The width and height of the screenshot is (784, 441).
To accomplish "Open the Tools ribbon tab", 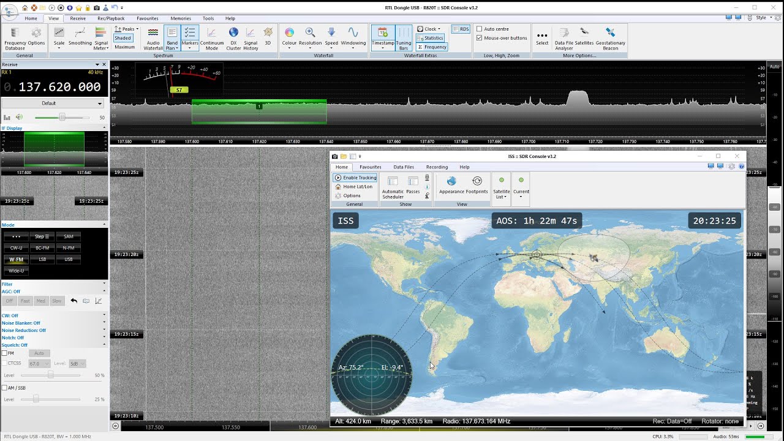I will pos(208,18).
